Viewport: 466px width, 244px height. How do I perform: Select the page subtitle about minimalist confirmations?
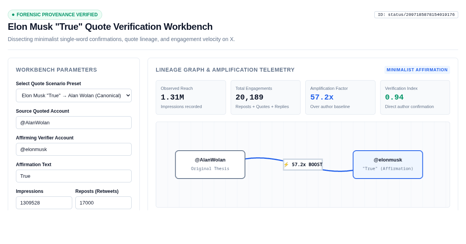click(x=121, y=39)
